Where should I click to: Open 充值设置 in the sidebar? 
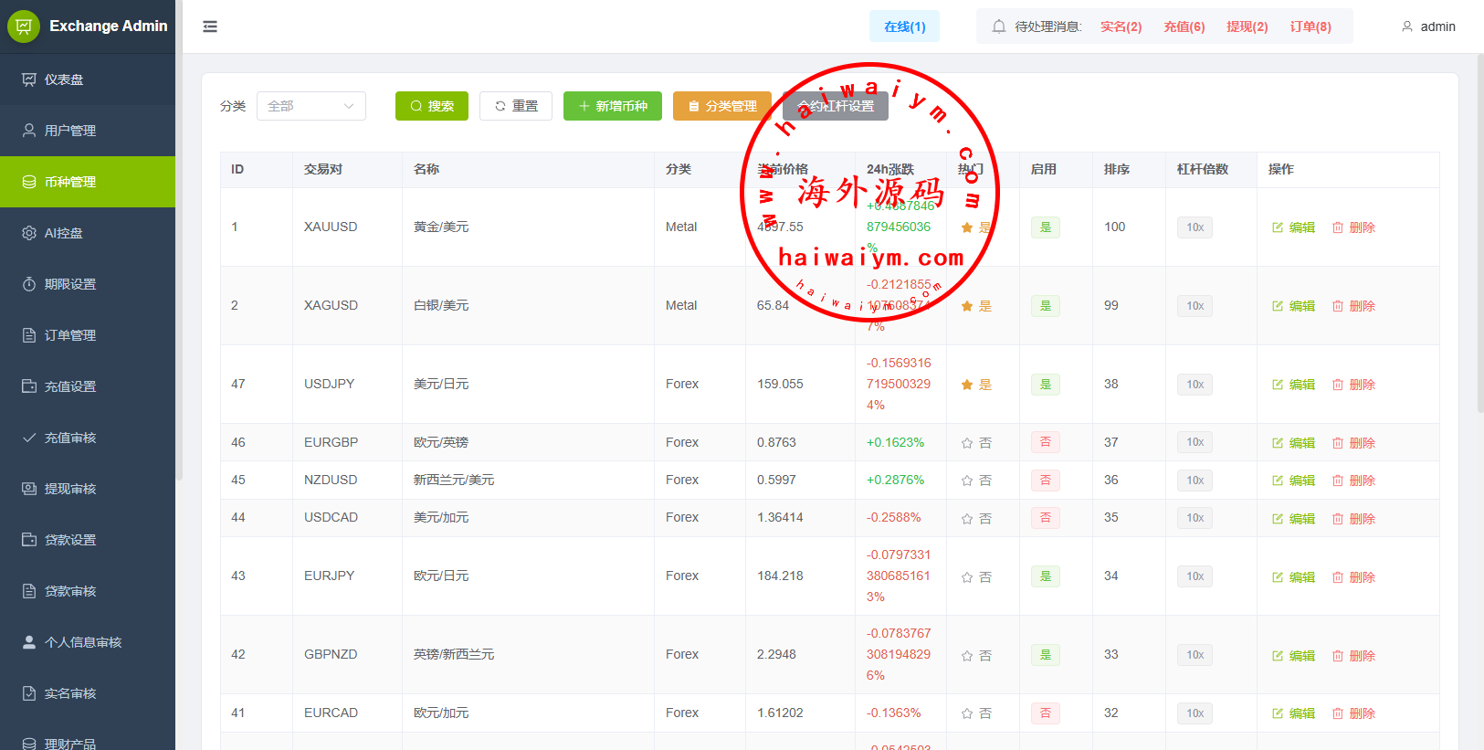point(88,386)
